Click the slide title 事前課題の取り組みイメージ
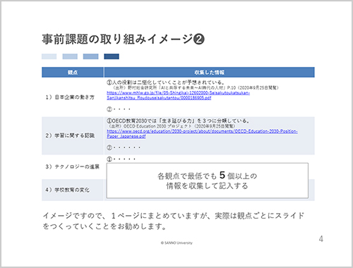The image size is (353, 268). [x=117, y=39]
